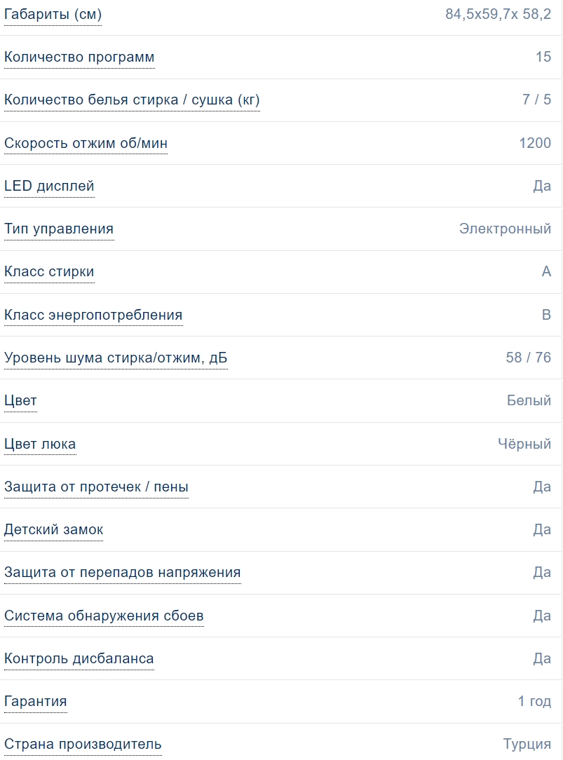Click the 'Электронный' control type value

[x=505, y=229]
